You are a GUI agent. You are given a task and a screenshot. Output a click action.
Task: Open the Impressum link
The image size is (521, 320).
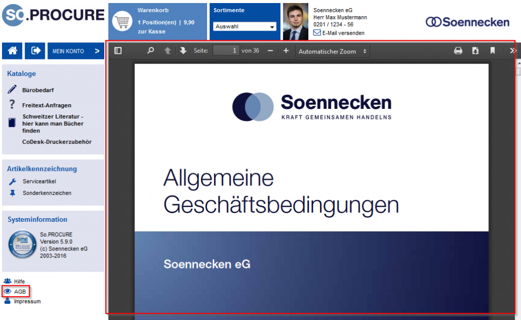pos(27,301)
